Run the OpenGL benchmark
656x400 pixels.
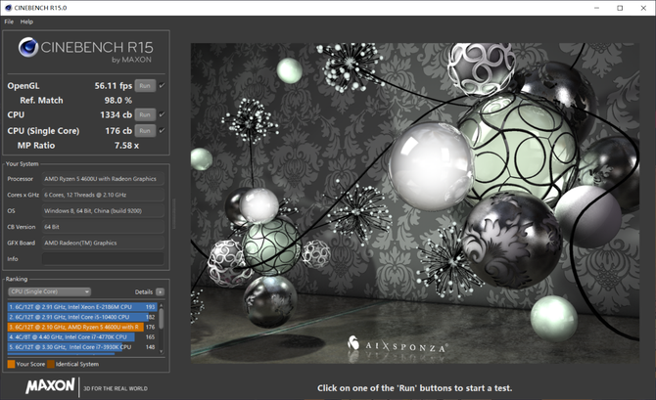point(145,86)
